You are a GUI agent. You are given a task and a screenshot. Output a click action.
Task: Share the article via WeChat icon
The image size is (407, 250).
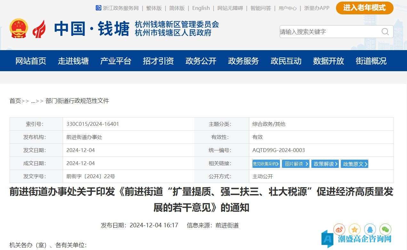tap(385, 229)
